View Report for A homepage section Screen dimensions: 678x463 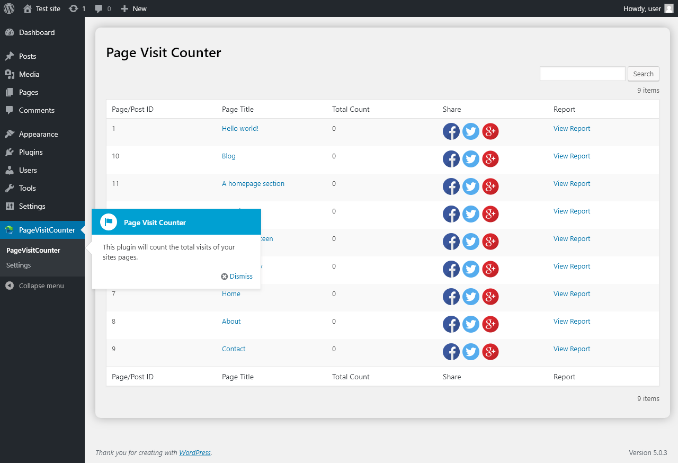[x=572, y=183]
